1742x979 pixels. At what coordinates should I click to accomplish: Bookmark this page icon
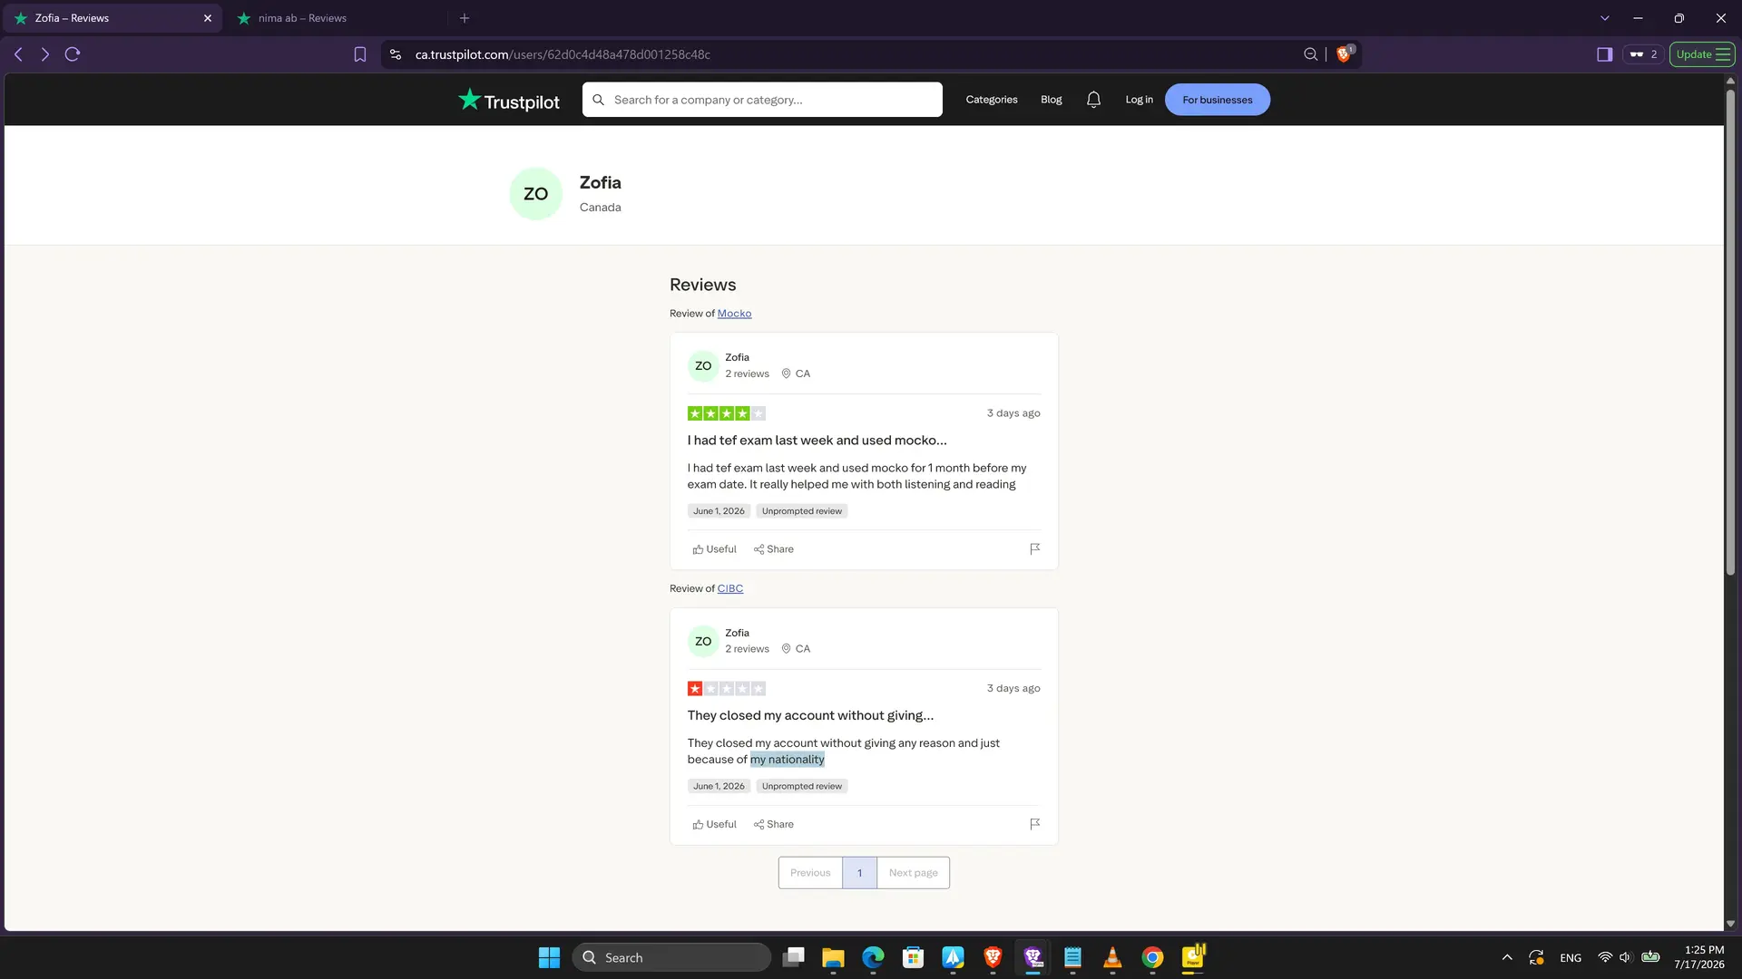(360, 54)
